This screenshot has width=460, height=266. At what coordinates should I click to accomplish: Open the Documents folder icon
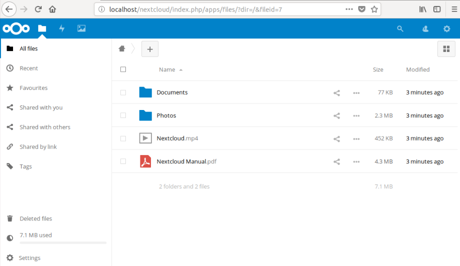(145, 92)
